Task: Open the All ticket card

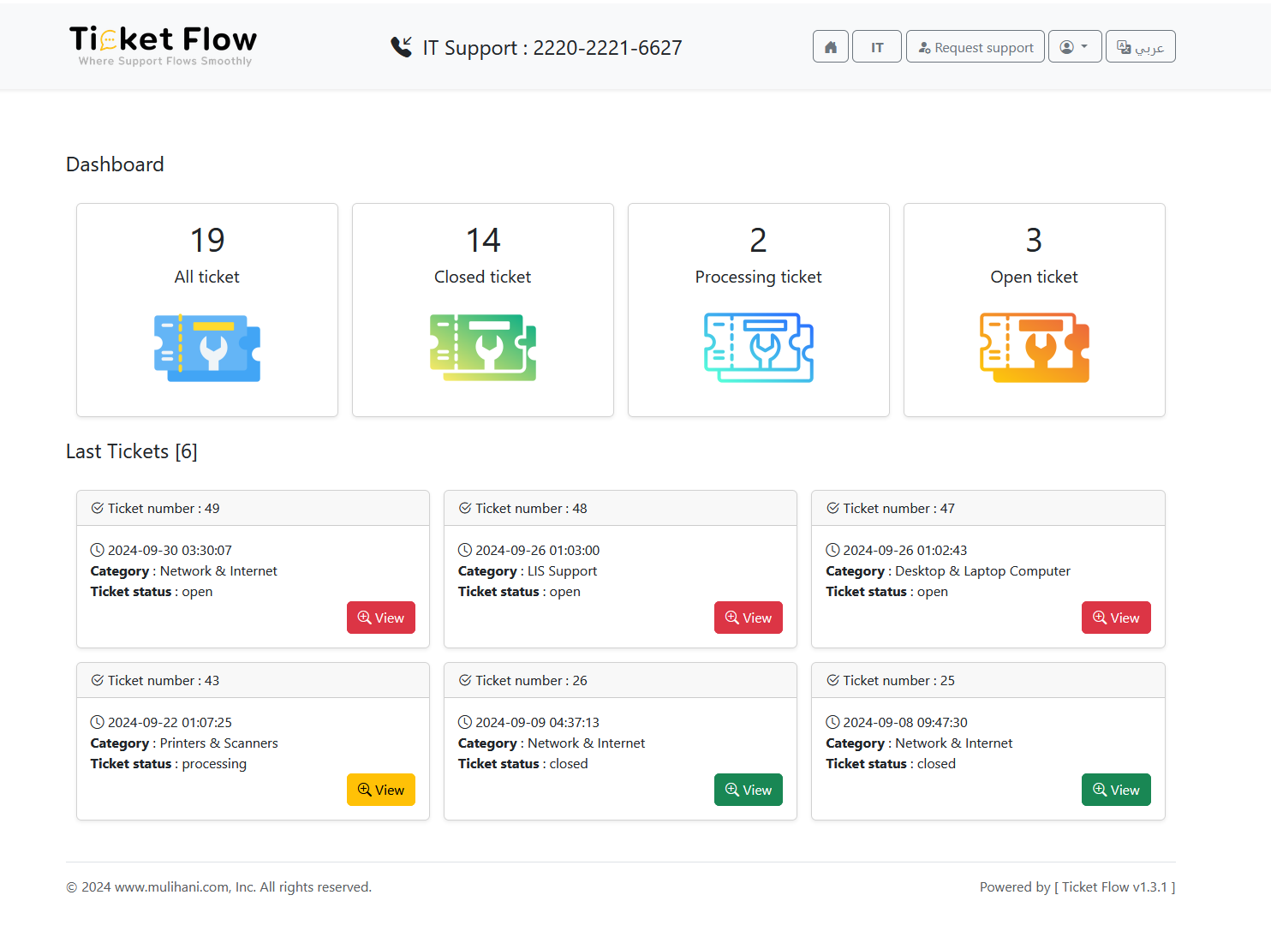Action: pyautogui.click(x=207, y=310)
